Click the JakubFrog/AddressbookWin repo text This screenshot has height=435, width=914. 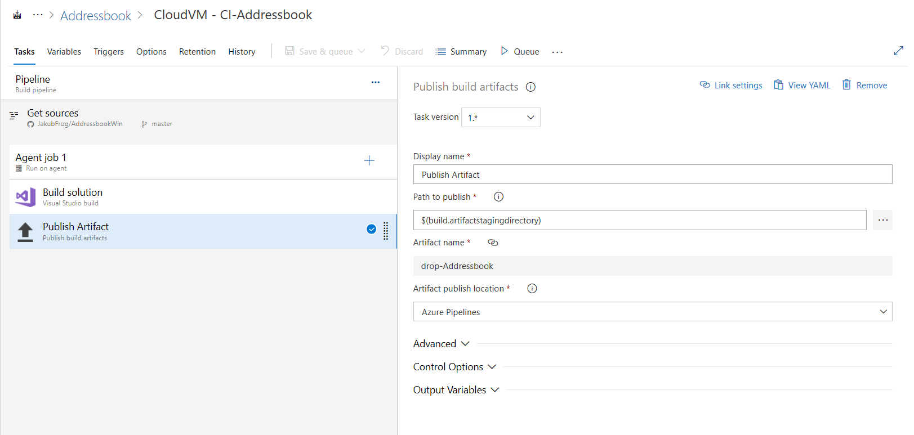tap(80, 124)
